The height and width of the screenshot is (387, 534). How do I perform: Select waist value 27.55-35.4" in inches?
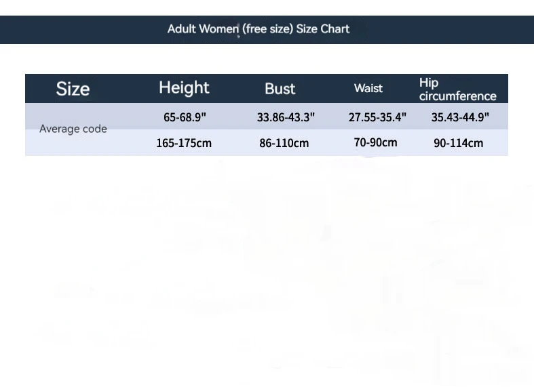pyautogui.click(x=377, y=117)
